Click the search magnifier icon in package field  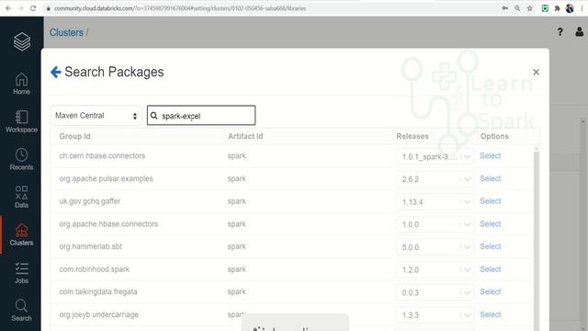click(x=153, y=116)
